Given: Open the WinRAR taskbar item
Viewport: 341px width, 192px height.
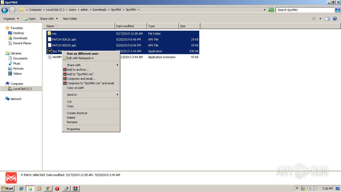Looking at the screenshot, I should 75,189.
